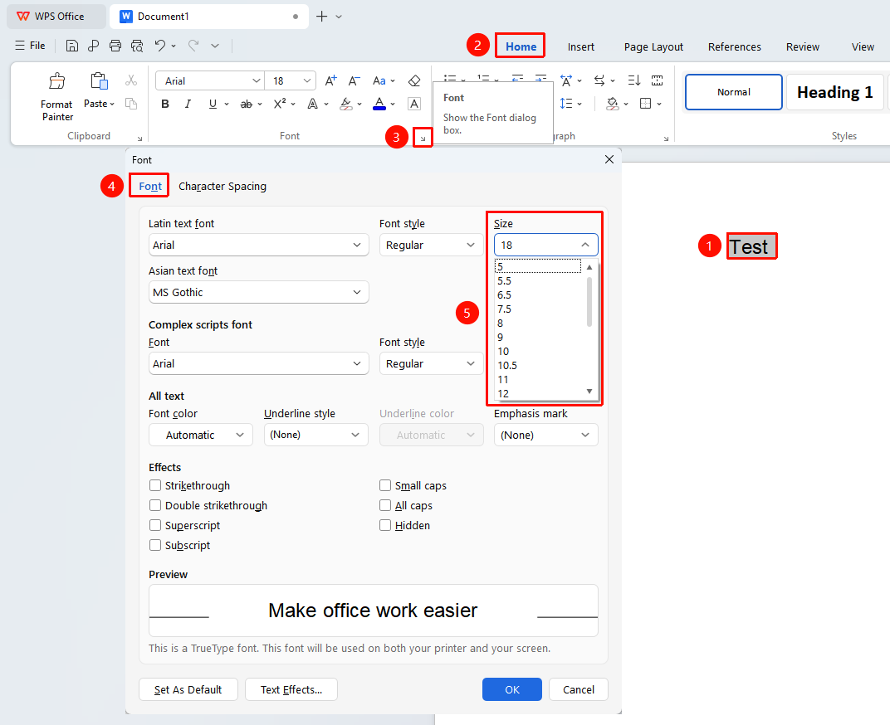Open the Latin text font dropdown
Viewport: 890px width, 725px height.
[258, 245]
